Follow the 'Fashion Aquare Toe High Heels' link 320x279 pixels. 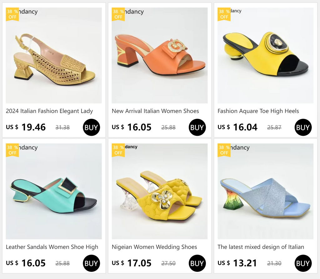click(x=258, y=111)
